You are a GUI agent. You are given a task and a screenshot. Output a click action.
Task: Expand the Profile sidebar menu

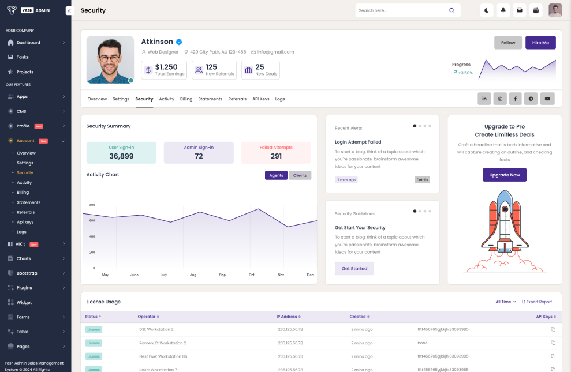[36, 126]
